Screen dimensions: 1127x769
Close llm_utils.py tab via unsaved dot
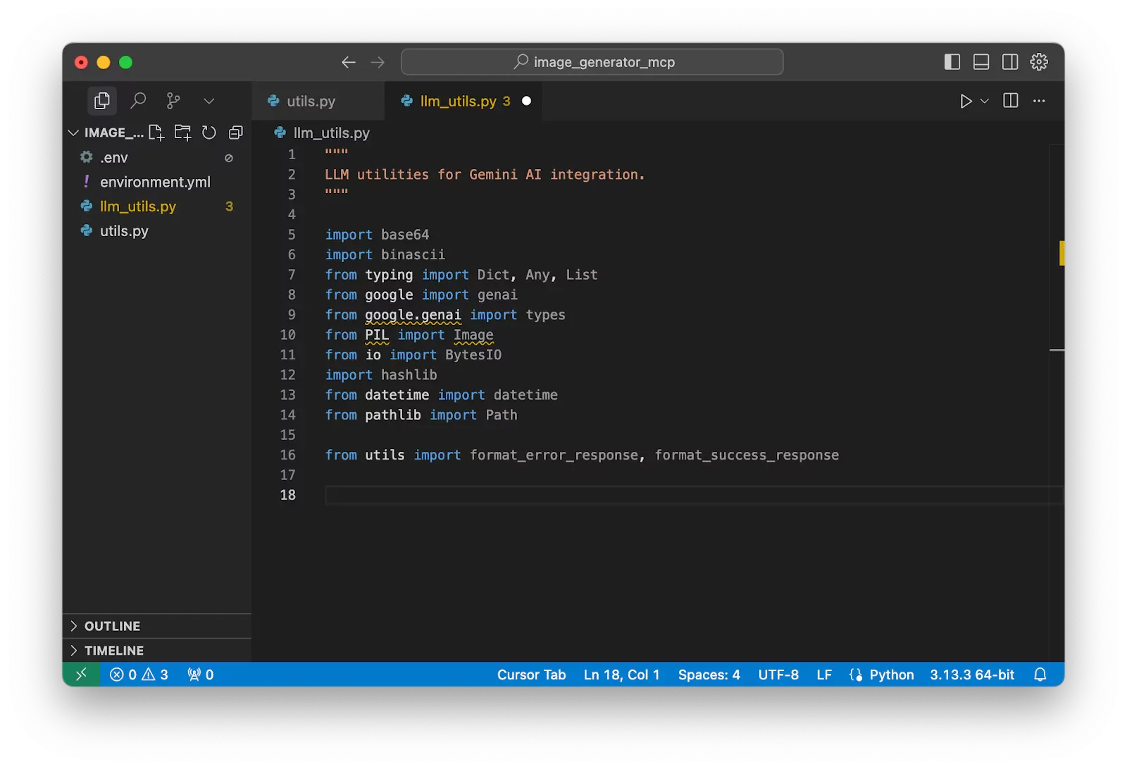tap(526, 101)
